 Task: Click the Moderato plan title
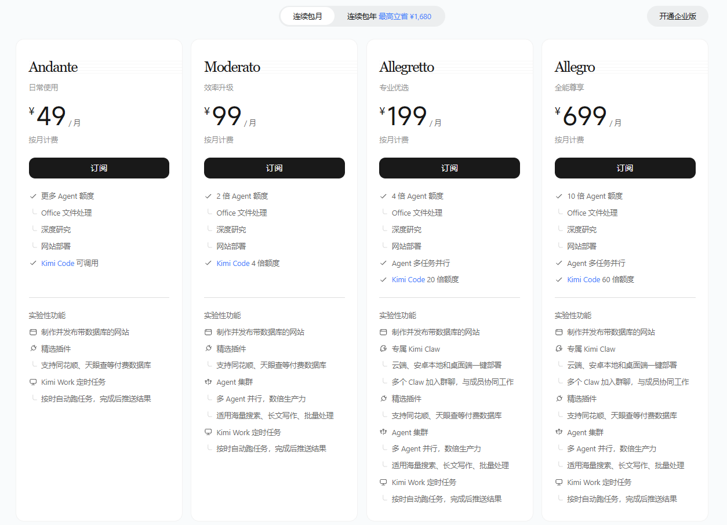pos(232,67)
